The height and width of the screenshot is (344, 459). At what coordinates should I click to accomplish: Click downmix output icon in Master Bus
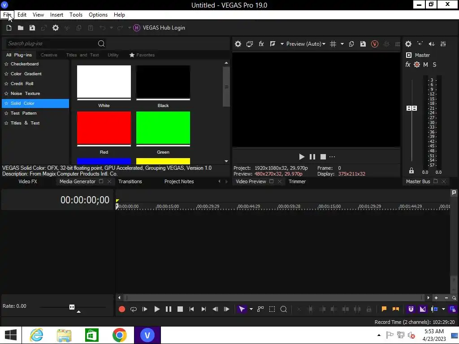click(x=420, y=43)
